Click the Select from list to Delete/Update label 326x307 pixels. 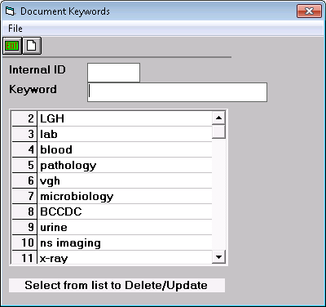[117, 285]
